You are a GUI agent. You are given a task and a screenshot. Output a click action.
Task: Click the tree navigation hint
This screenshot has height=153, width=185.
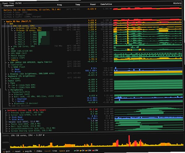point(51,151)
